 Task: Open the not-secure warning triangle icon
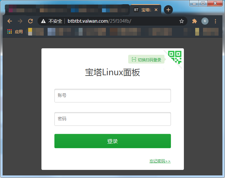click(x=43, y=21)
